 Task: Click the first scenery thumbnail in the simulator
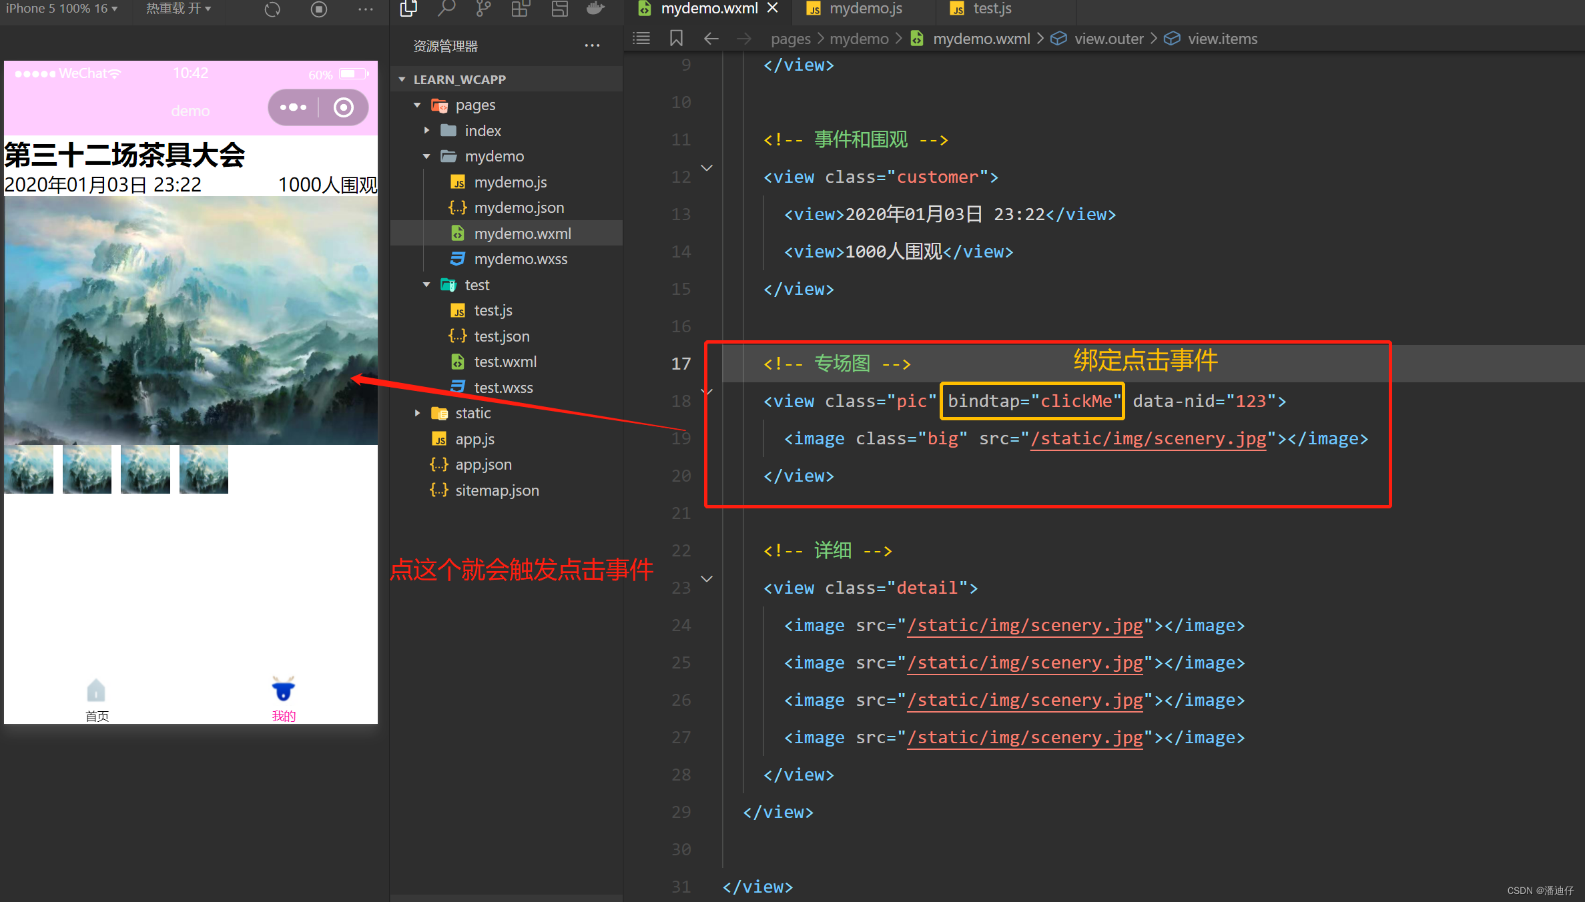point(28,469)
